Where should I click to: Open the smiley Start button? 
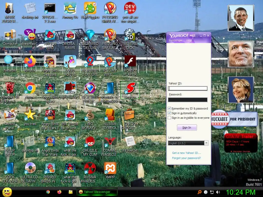pyautogui.click(x=7, y=192)
